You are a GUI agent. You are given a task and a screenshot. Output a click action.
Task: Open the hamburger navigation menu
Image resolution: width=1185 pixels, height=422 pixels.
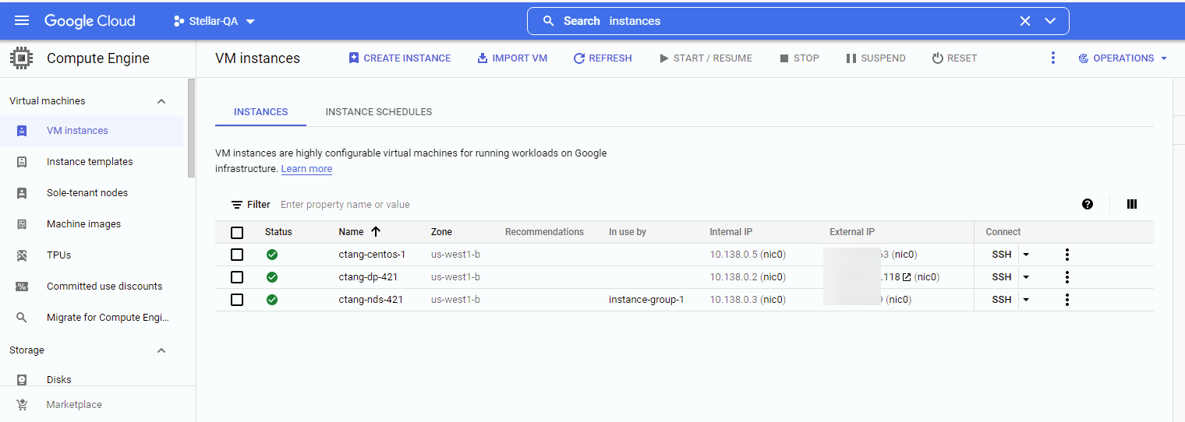pyautogui.click(x=22, y=21)
